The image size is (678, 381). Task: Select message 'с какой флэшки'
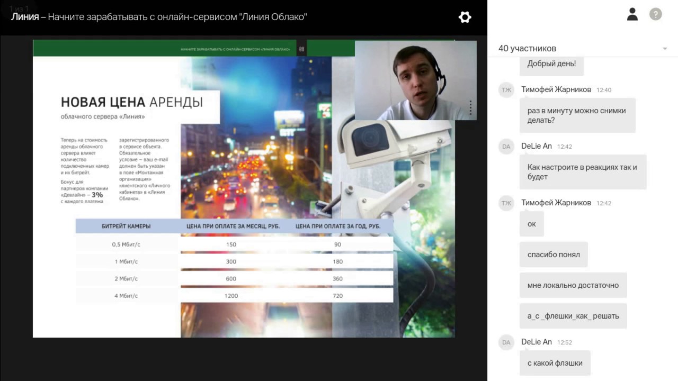tap(555, 363)
